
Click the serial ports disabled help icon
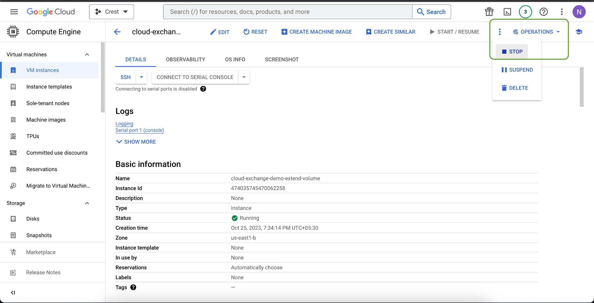point(203,89)
